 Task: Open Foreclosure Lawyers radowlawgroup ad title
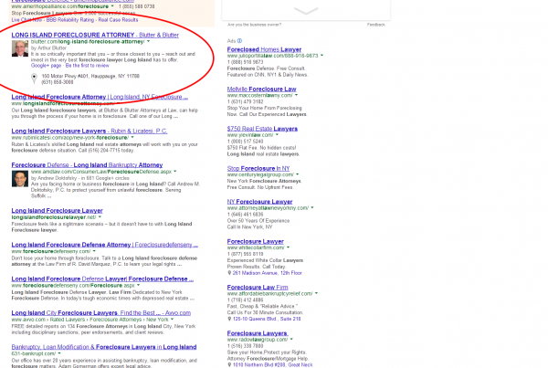(258, 333)
